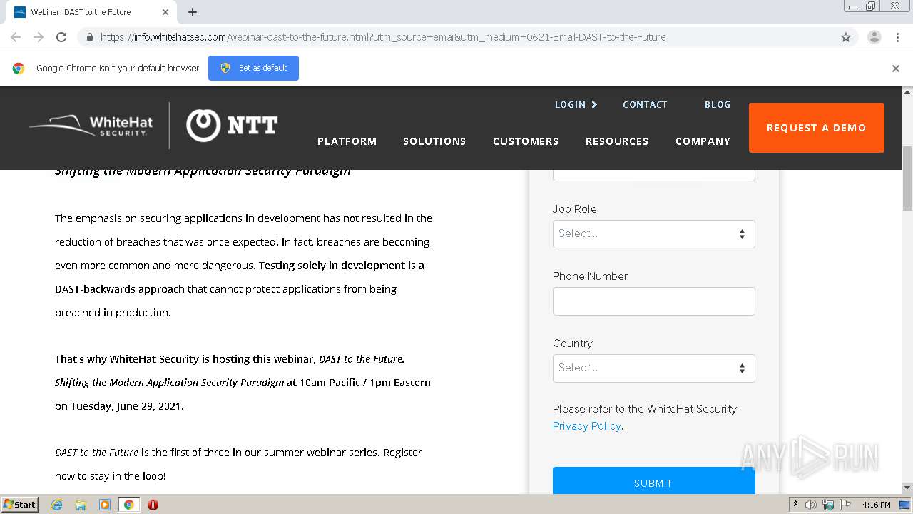This screenshot has width=913, height=514.
Task: Click the chevron next to LOGIN
Action: (594, 104)
